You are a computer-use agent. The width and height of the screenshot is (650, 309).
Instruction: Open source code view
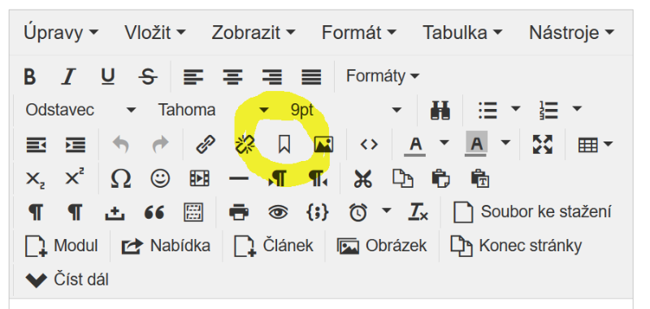coord(369,145)
